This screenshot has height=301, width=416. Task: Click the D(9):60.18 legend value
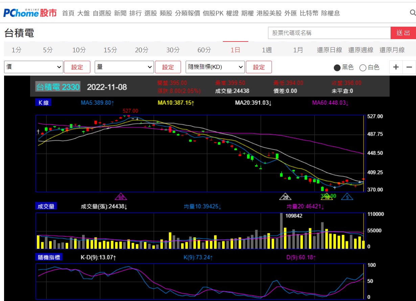[x=301, y=258]
